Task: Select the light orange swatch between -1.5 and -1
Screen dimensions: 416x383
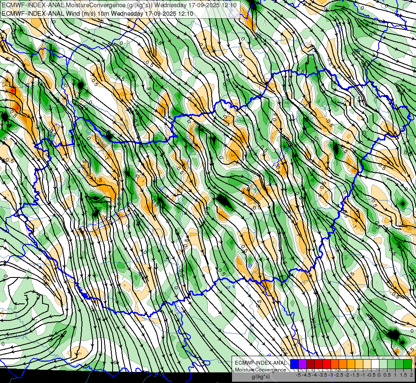Action: coord(359,364)
